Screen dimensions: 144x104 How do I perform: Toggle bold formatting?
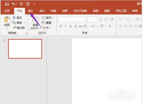pyautogui.click(x=61, y=26)
